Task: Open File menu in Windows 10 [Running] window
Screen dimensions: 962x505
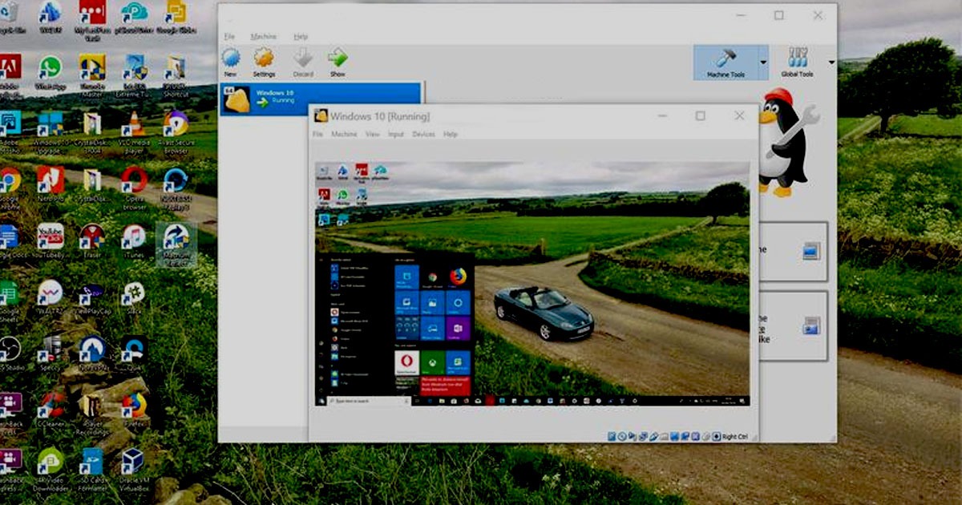Action: (317, 135)
